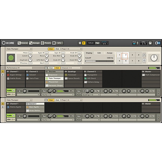Image resolution: width=162 pixels, height=162 pixels.
Task: Toggle Audio button in Performance 01 mixer
Action: coord(11,90)
